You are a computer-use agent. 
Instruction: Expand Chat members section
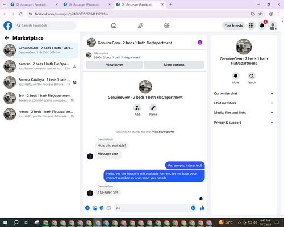pos(244,103)
